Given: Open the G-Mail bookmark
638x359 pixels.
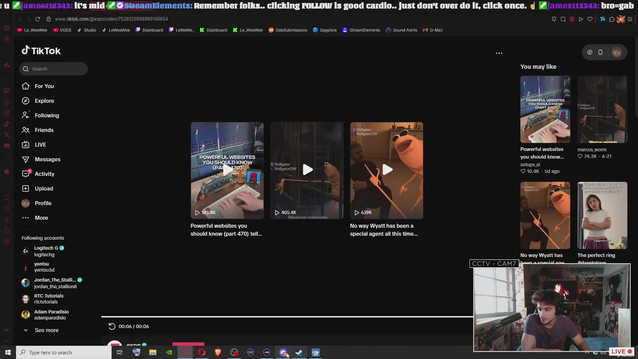Looking at the screenshot, I should [x=433, y=30].
